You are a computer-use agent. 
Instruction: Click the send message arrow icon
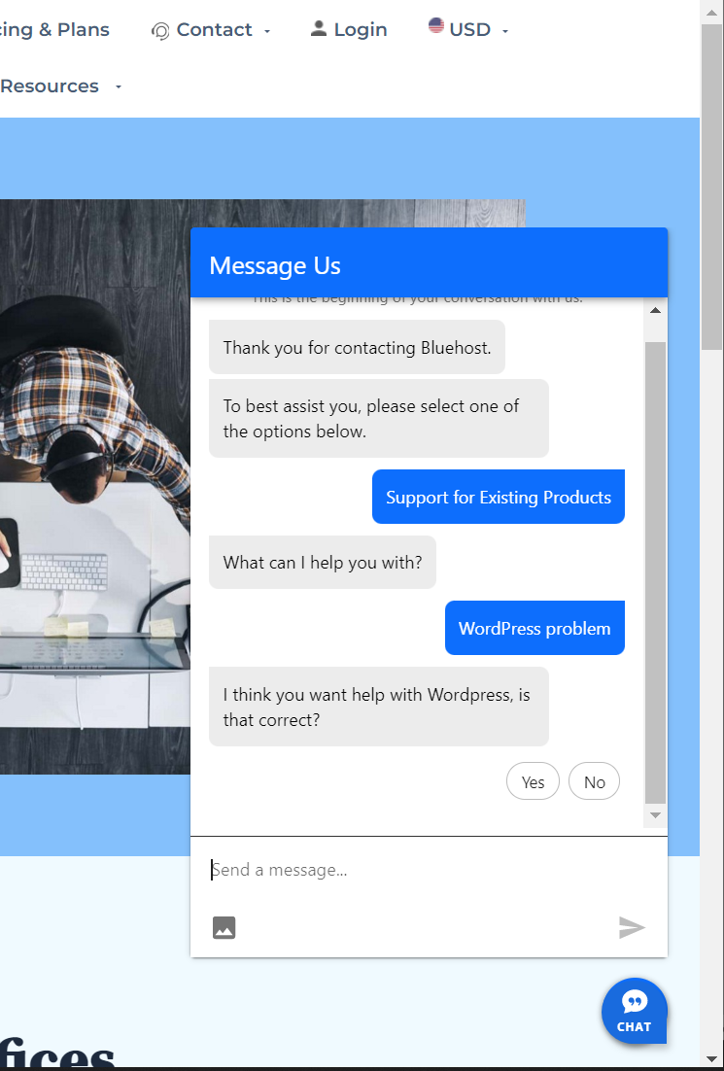[632, 927]
